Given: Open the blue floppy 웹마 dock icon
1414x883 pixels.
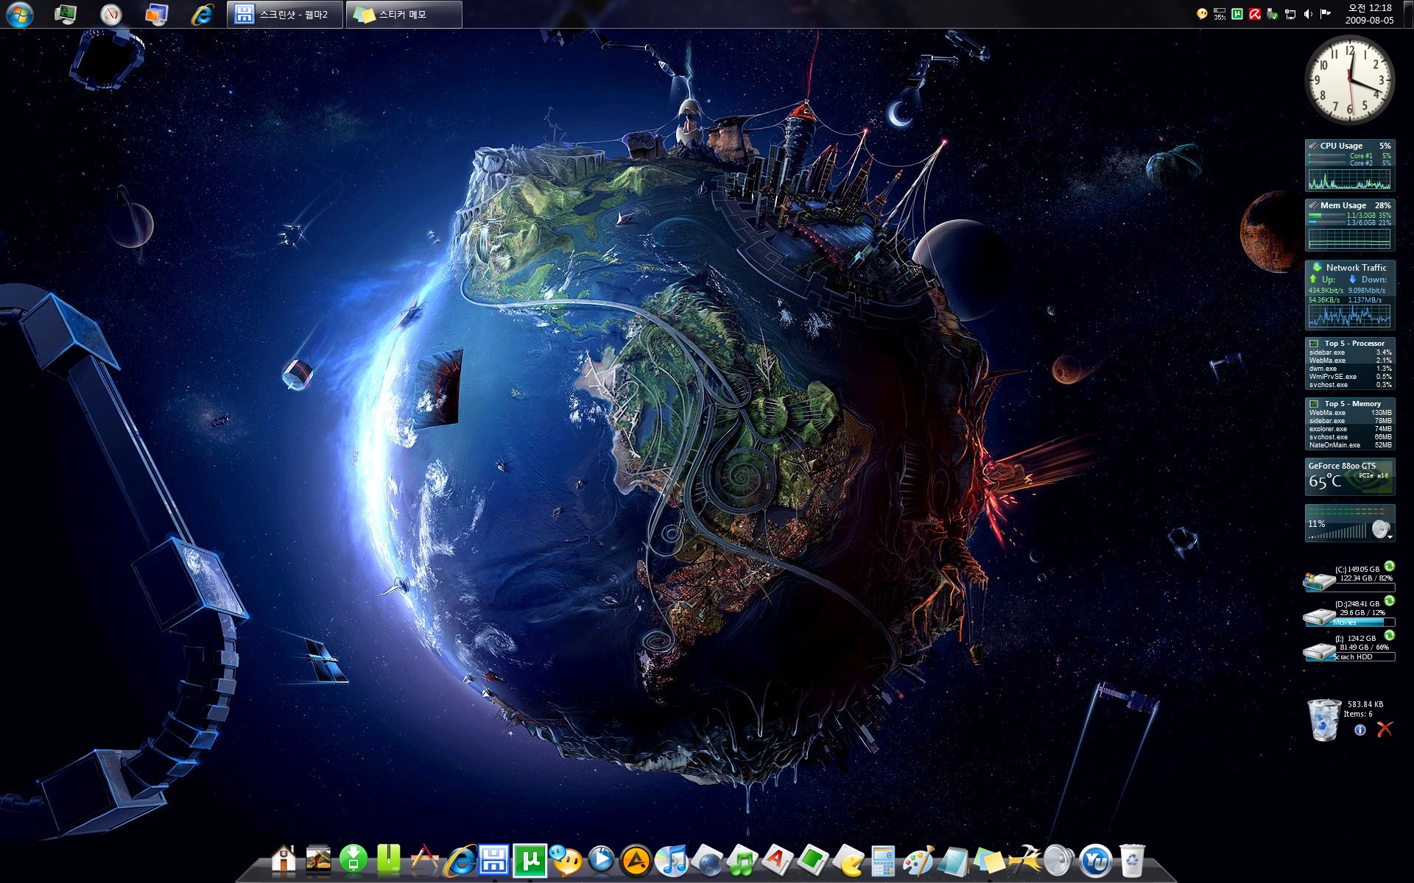Looking at the screenshot, I should (x=494, y=859).
